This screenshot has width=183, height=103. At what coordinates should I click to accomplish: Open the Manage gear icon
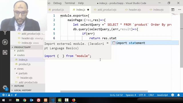tap(5, 87)
